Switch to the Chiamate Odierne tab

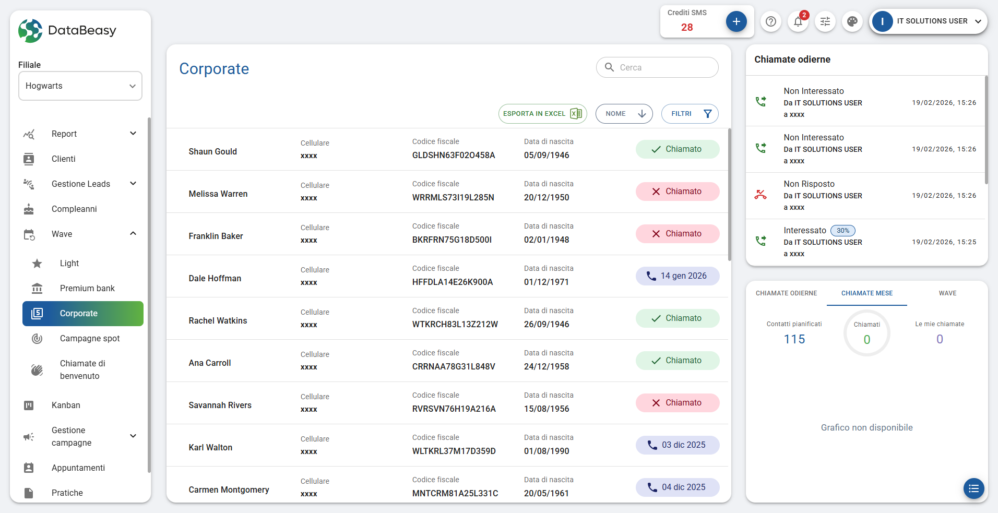click(x=786, y=293)
